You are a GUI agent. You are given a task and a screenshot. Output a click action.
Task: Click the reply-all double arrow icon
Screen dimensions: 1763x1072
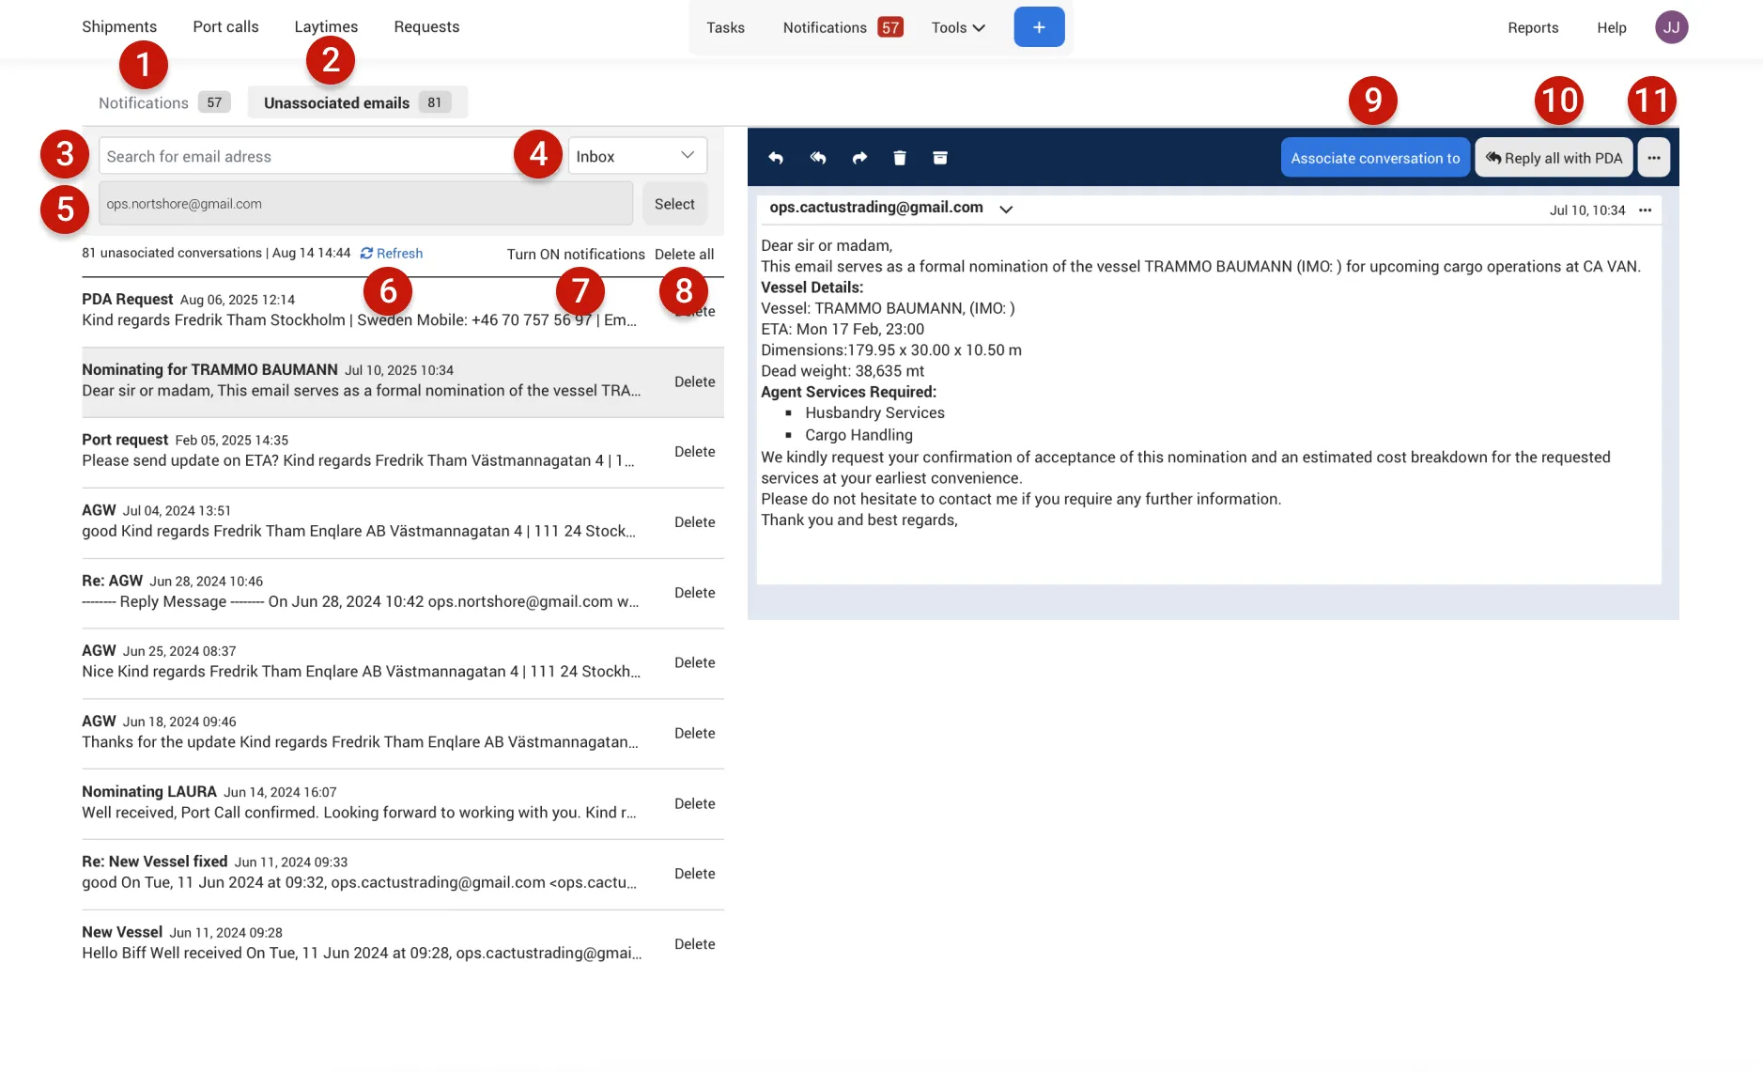click(818, 158)
